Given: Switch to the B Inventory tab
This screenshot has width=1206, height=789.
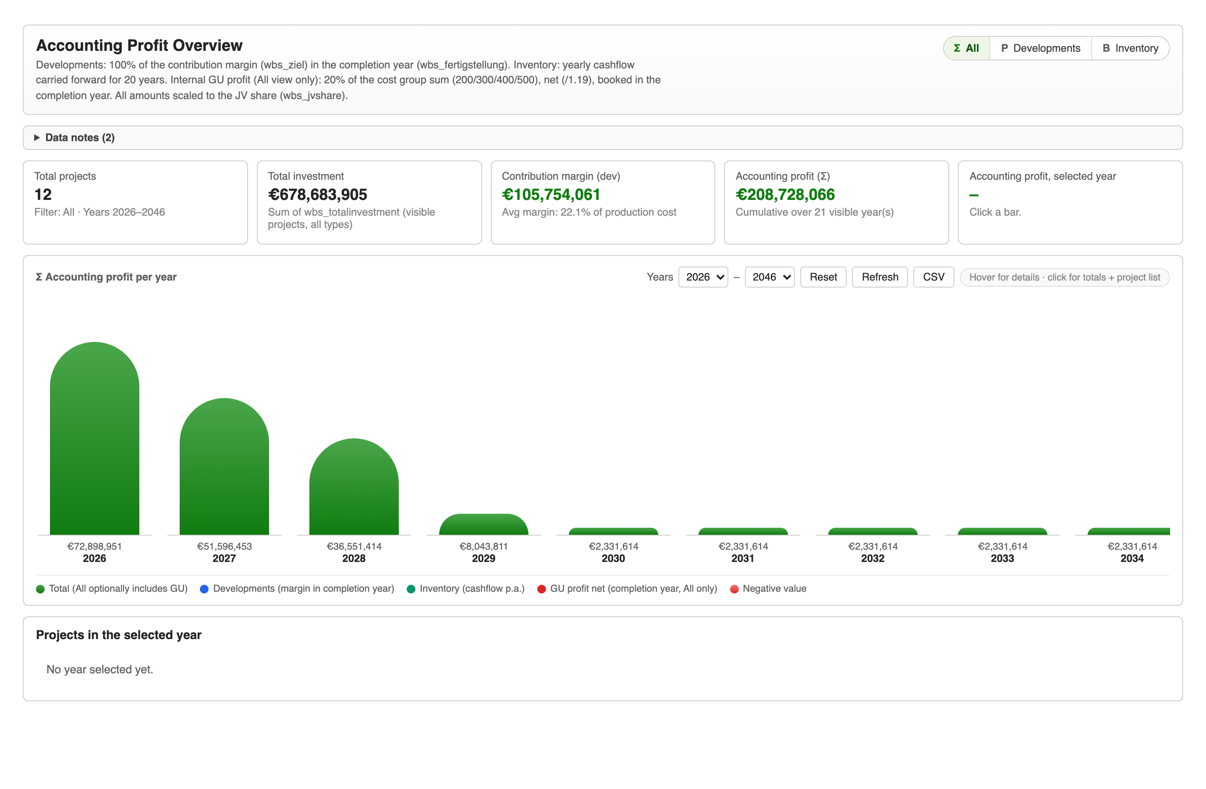Looking at the screenshot, I should [1130, 48].
